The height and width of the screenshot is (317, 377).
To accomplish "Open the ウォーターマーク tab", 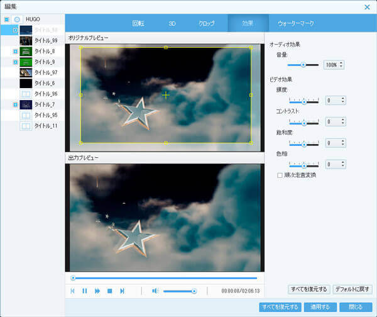I will [x=295, y=23].
